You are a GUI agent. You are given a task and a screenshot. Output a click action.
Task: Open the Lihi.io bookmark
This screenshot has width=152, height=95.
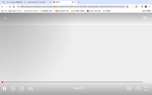[x=4, y=11]
